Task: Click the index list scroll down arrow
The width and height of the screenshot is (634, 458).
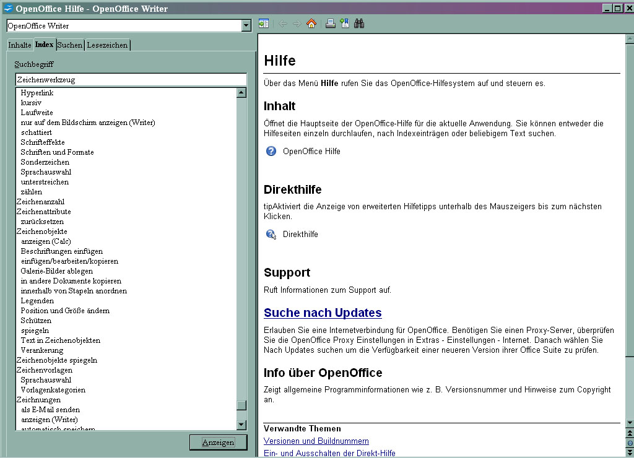Action: (x=241, y=425)
